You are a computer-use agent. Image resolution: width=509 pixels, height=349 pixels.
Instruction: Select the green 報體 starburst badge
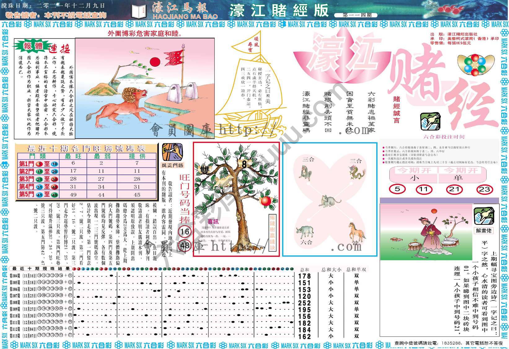pos(33,46)
